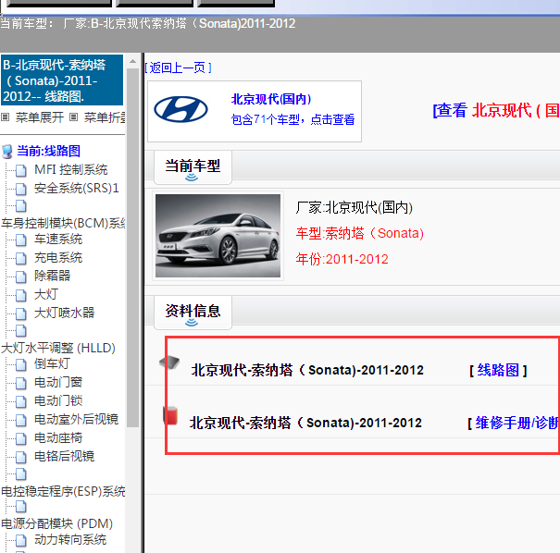
Task: Click the gray wiring diagram icon
Action: (x=169, y=363)
